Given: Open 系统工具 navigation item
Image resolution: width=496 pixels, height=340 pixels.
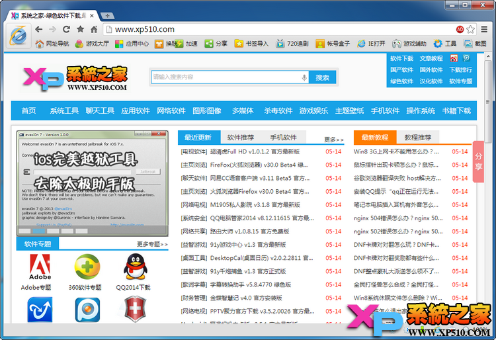Looking at the screenshot, I should coord(64,110).
